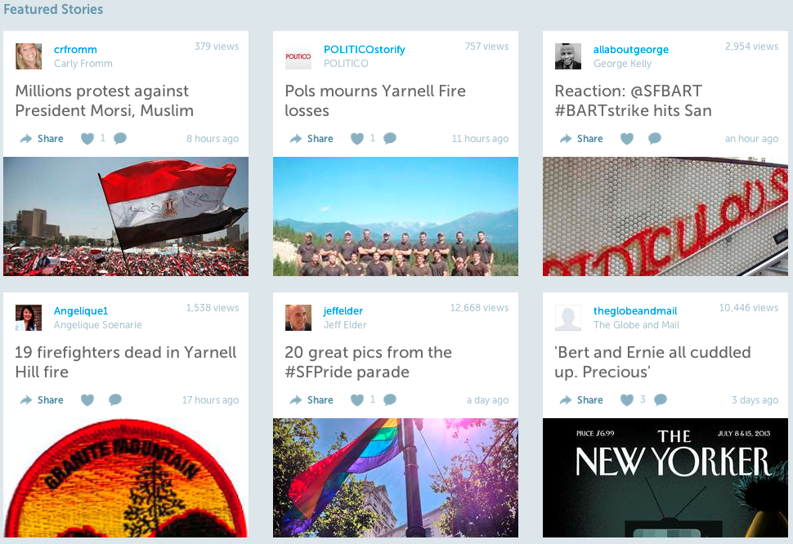Open 'Pols mourns Yarnell Fire losses' headline
Screen dimensions: 793x544
pos(375,100)
